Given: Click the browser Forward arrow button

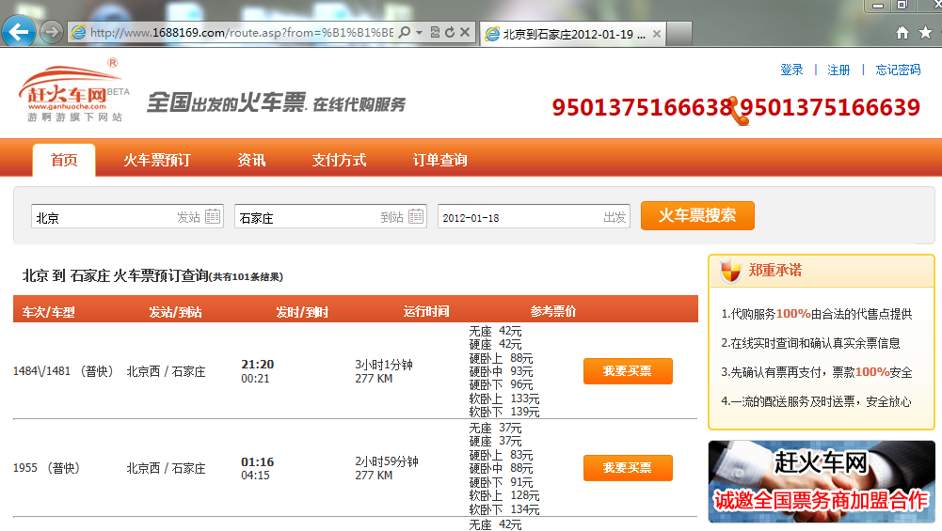Looking at the screenshot, I should (x=52, y=32).
